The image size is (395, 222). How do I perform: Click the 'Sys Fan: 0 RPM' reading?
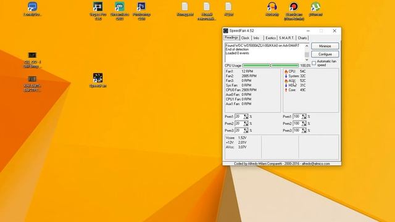[239, 85]
